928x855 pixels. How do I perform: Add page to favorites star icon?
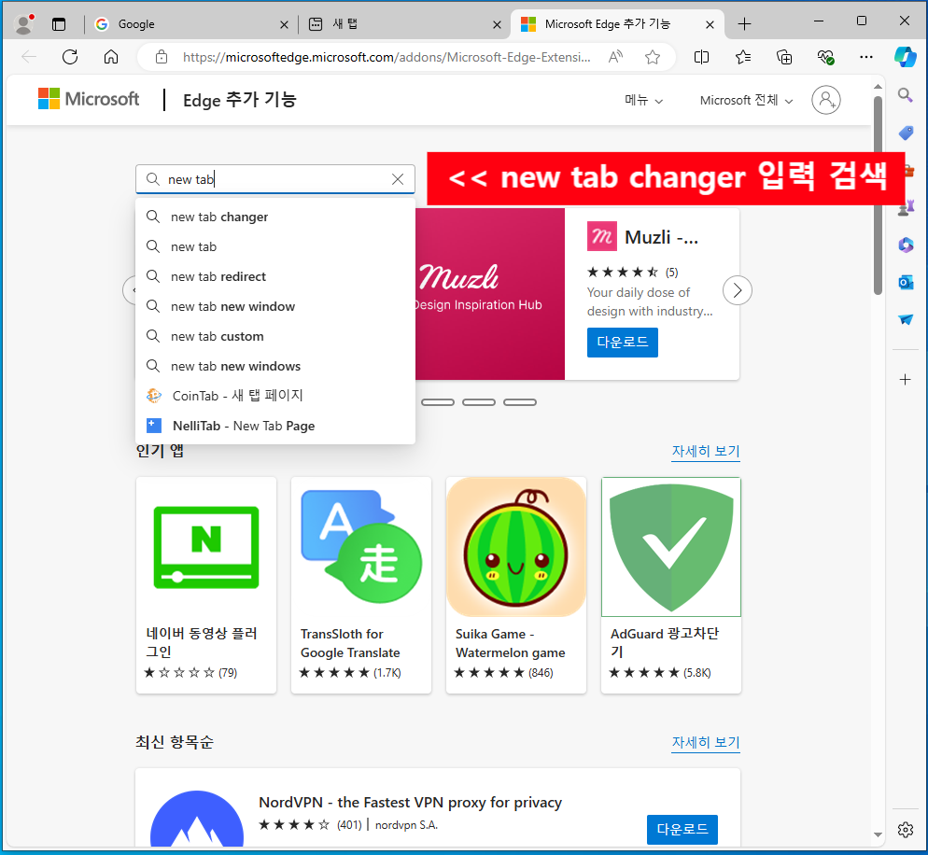click(x=653, y=57)
